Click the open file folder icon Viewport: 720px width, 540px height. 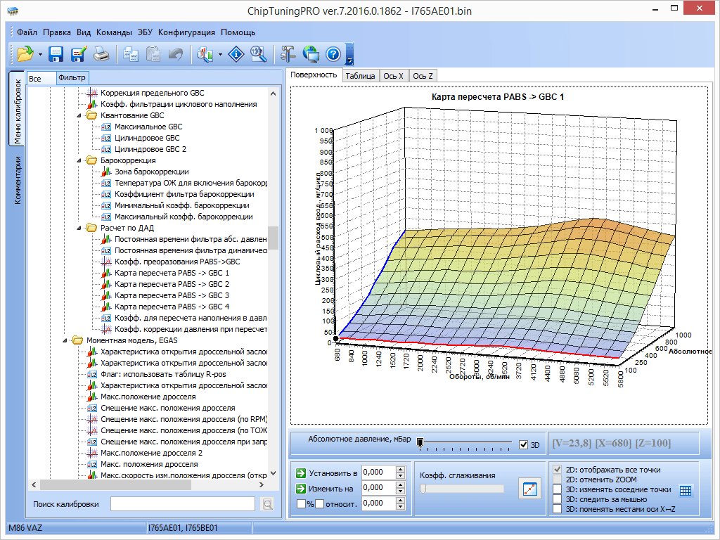[x=25, y=54]
